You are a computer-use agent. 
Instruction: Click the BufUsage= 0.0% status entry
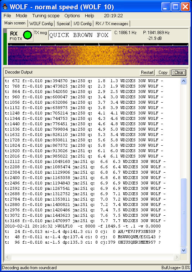[175, 267]
